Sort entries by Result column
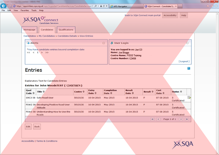Screen dimensions: 219x155 click(x=152, y=91)
